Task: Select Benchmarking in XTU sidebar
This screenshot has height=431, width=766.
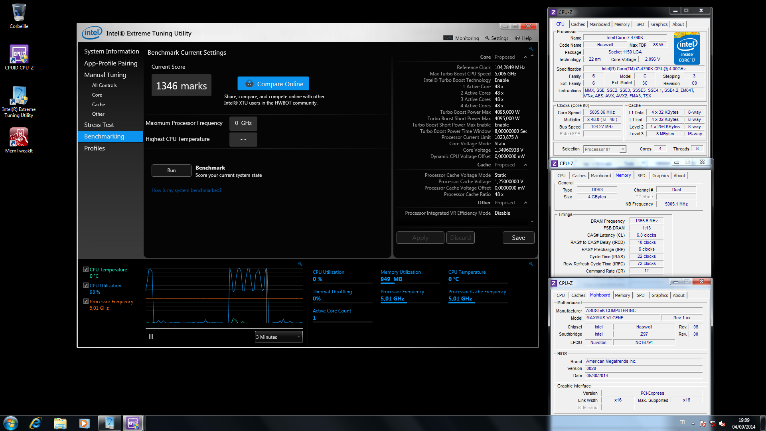Action: [111, 136]
